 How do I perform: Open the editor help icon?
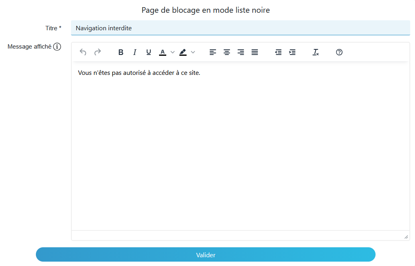pos(339,52)
